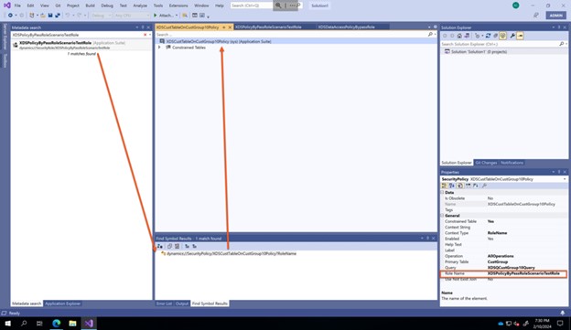Click the Search Solution Explorer input field
Screen dimensions: 571x330
point(500,44)
